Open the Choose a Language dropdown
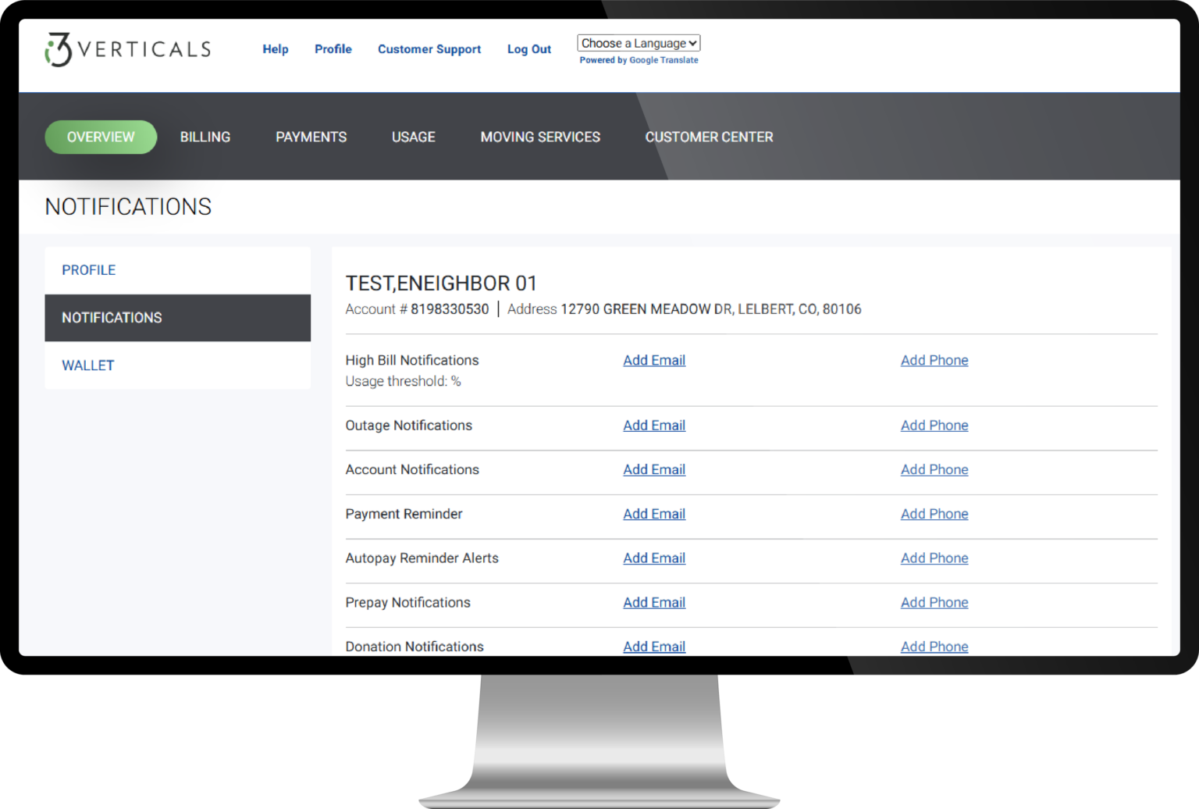The width and height of the screenshot is (1199, 809). (638, 43)
